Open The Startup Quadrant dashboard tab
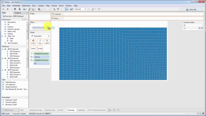This screenshot has height=116, width=206. coord(97,110)
